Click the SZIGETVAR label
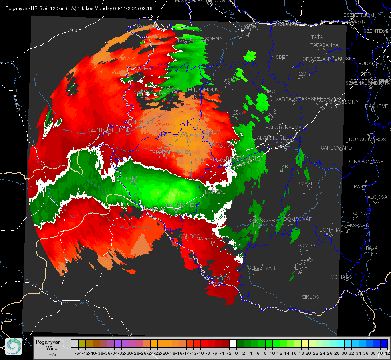Viewport: 391px width, 360px height. click(x=262, y=268)
